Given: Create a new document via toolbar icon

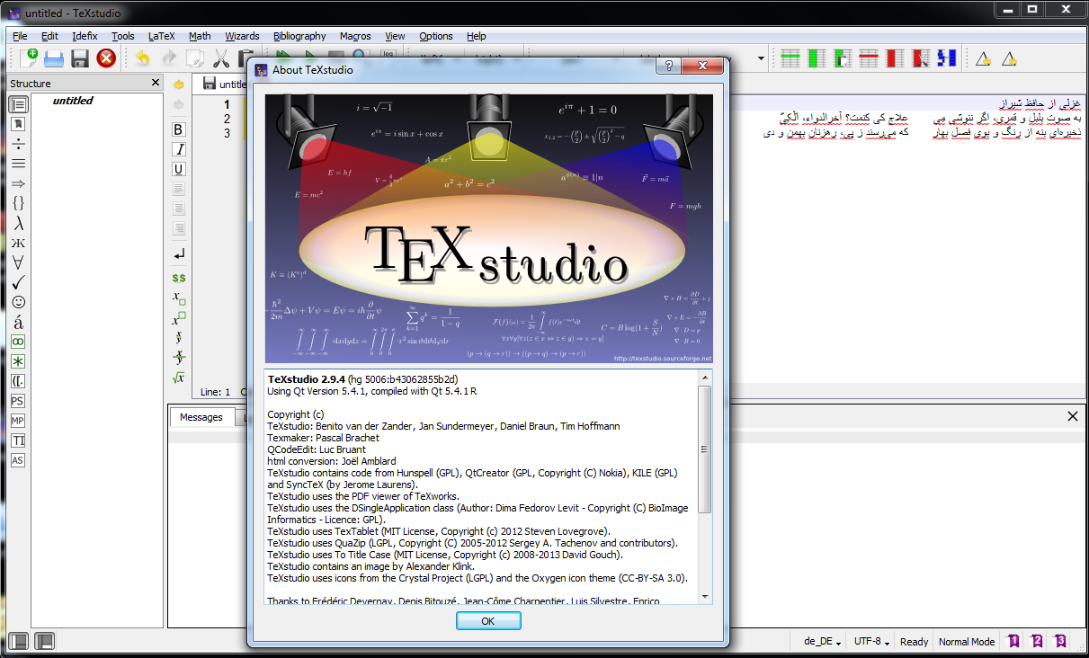Looking at the screenshot, I should pyautogui.click(x=28, y=59).
